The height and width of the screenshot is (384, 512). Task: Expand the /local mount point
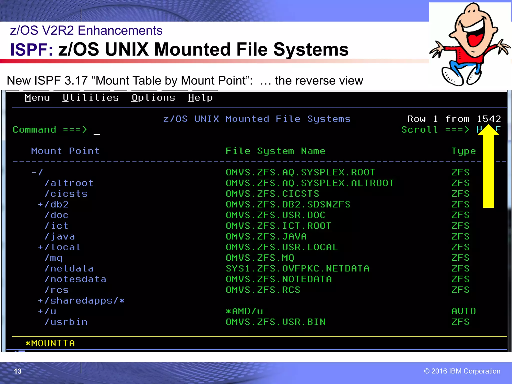40,247
